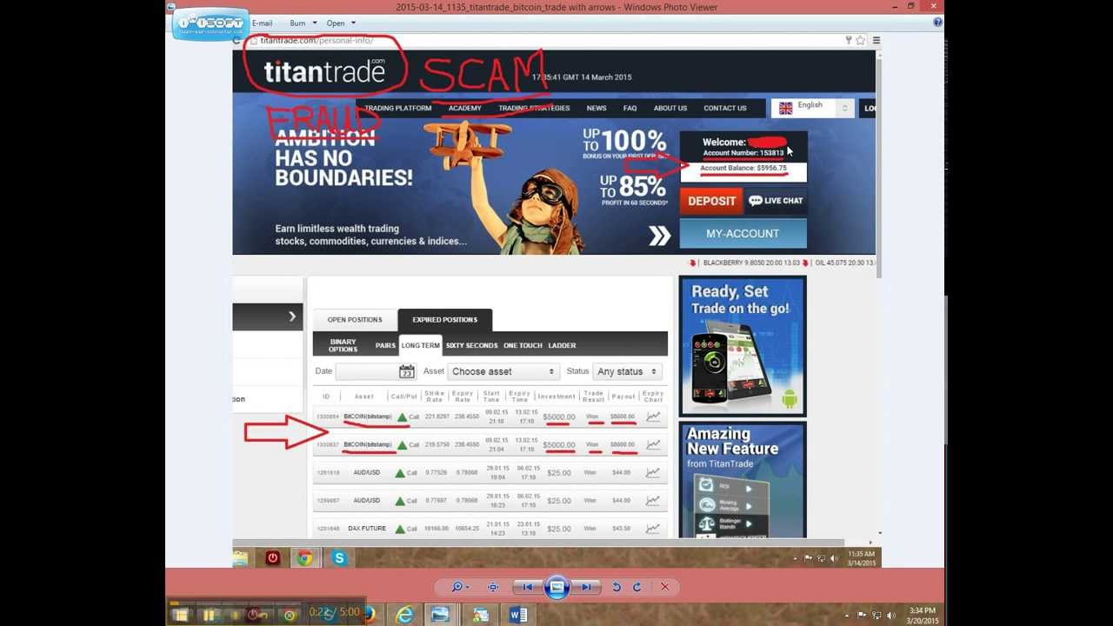This screenshot has height=626, width=1113.
Task: Select One Touch sub-tab
Action: click(523, 345)
